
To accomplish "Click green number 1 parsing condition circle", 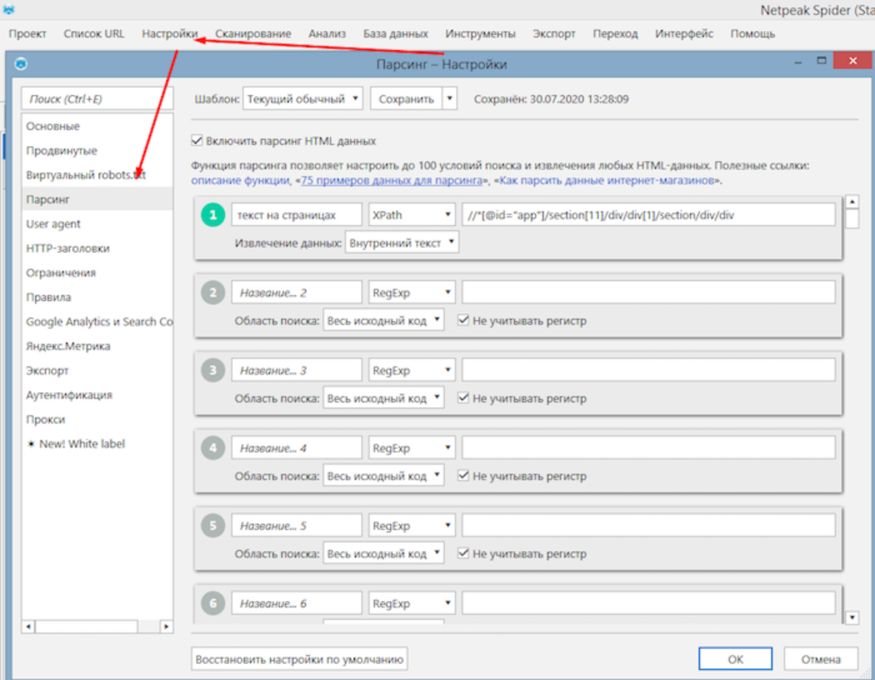I will [212, 215].
